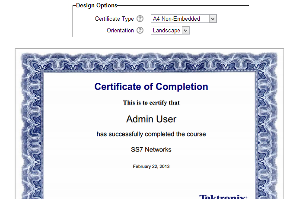The image size is (296, 199).
Task: Click 'has successfully completed the course' text
Action: (x=151, y=134)
